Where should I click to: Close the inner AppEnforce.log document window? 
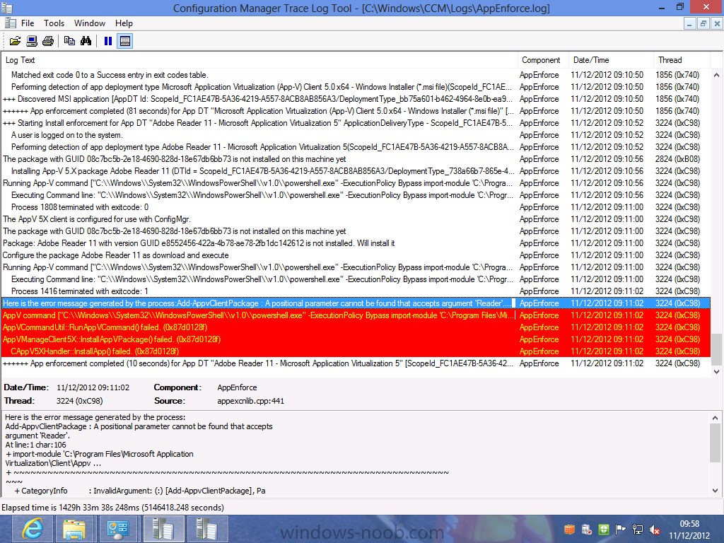click(717, 23)
